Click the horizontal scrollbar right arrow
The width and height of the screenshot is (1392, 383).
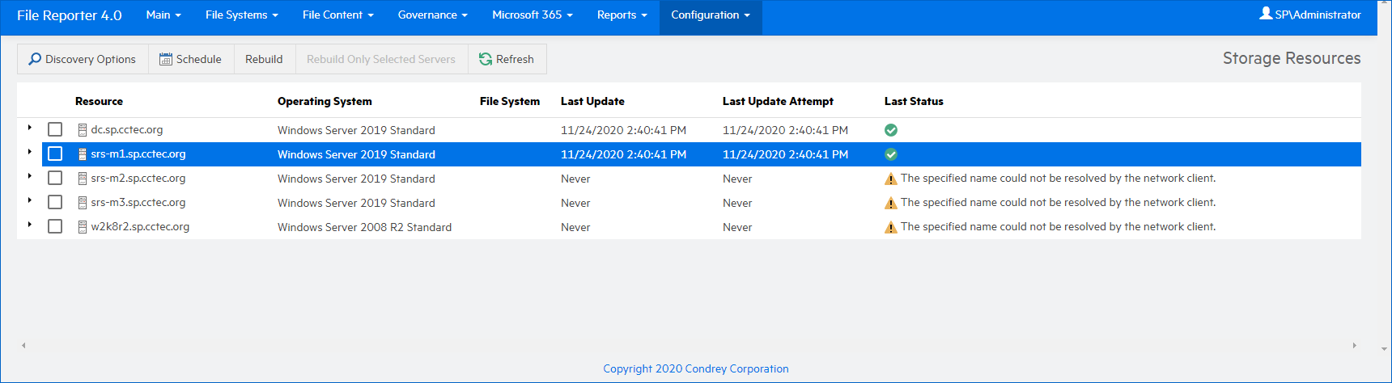point(1354,345)
